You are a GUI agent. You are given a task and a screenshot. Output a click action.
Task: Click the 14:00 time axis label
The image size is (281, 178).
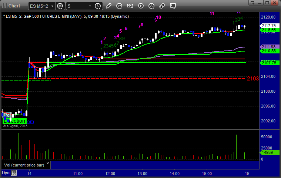pos(174,174)
